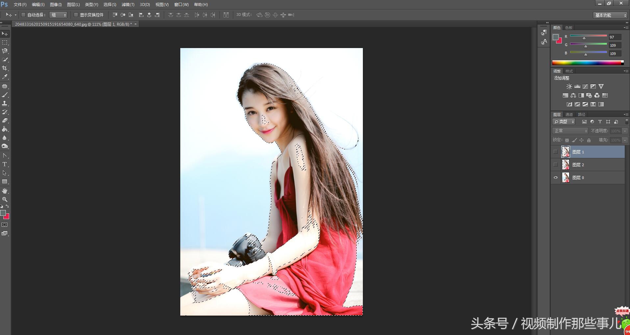630x335 pixels.
Task: Open the 基本功能 workspace dropdown
Action: pyautogui.click(x=611, y=15)
